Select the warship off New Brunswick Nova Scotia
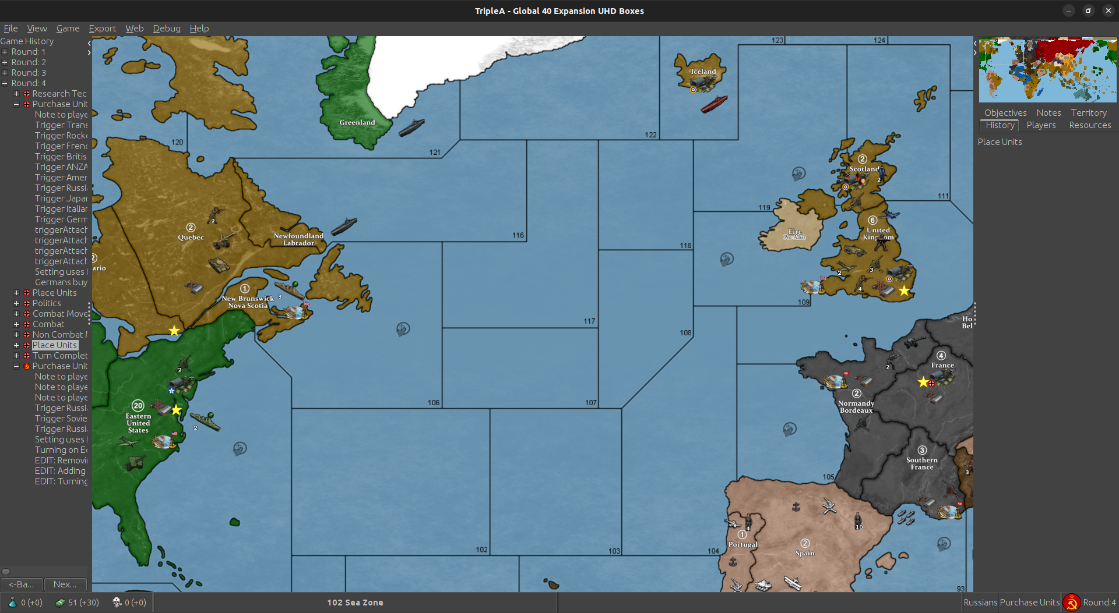 [x=290, y=289]
